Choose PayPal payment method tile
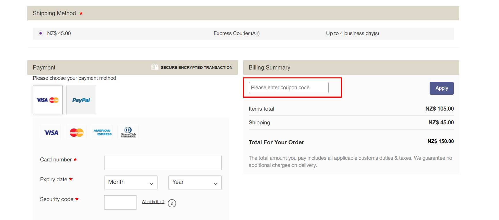The image size is (499, 220). tap(81, 100)
